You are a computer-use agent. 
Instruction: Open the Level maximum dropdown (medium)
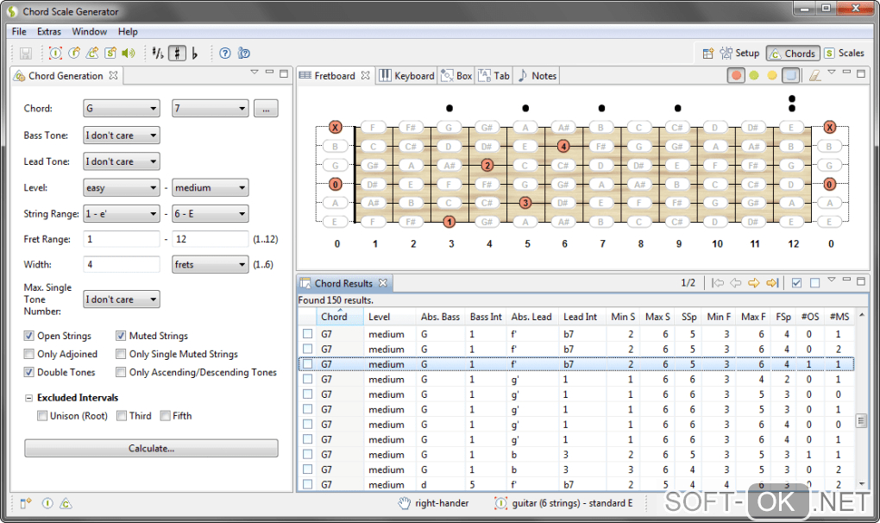click(x=210, y=188)
